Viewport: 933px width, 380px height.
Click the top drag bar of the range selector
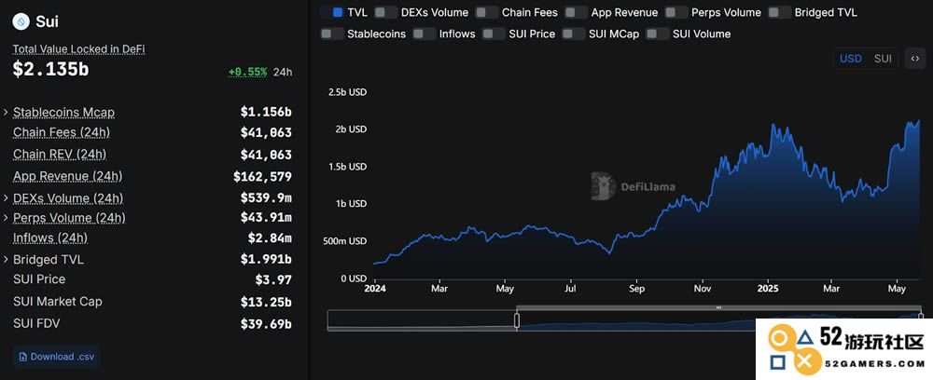tap(718, 307)
